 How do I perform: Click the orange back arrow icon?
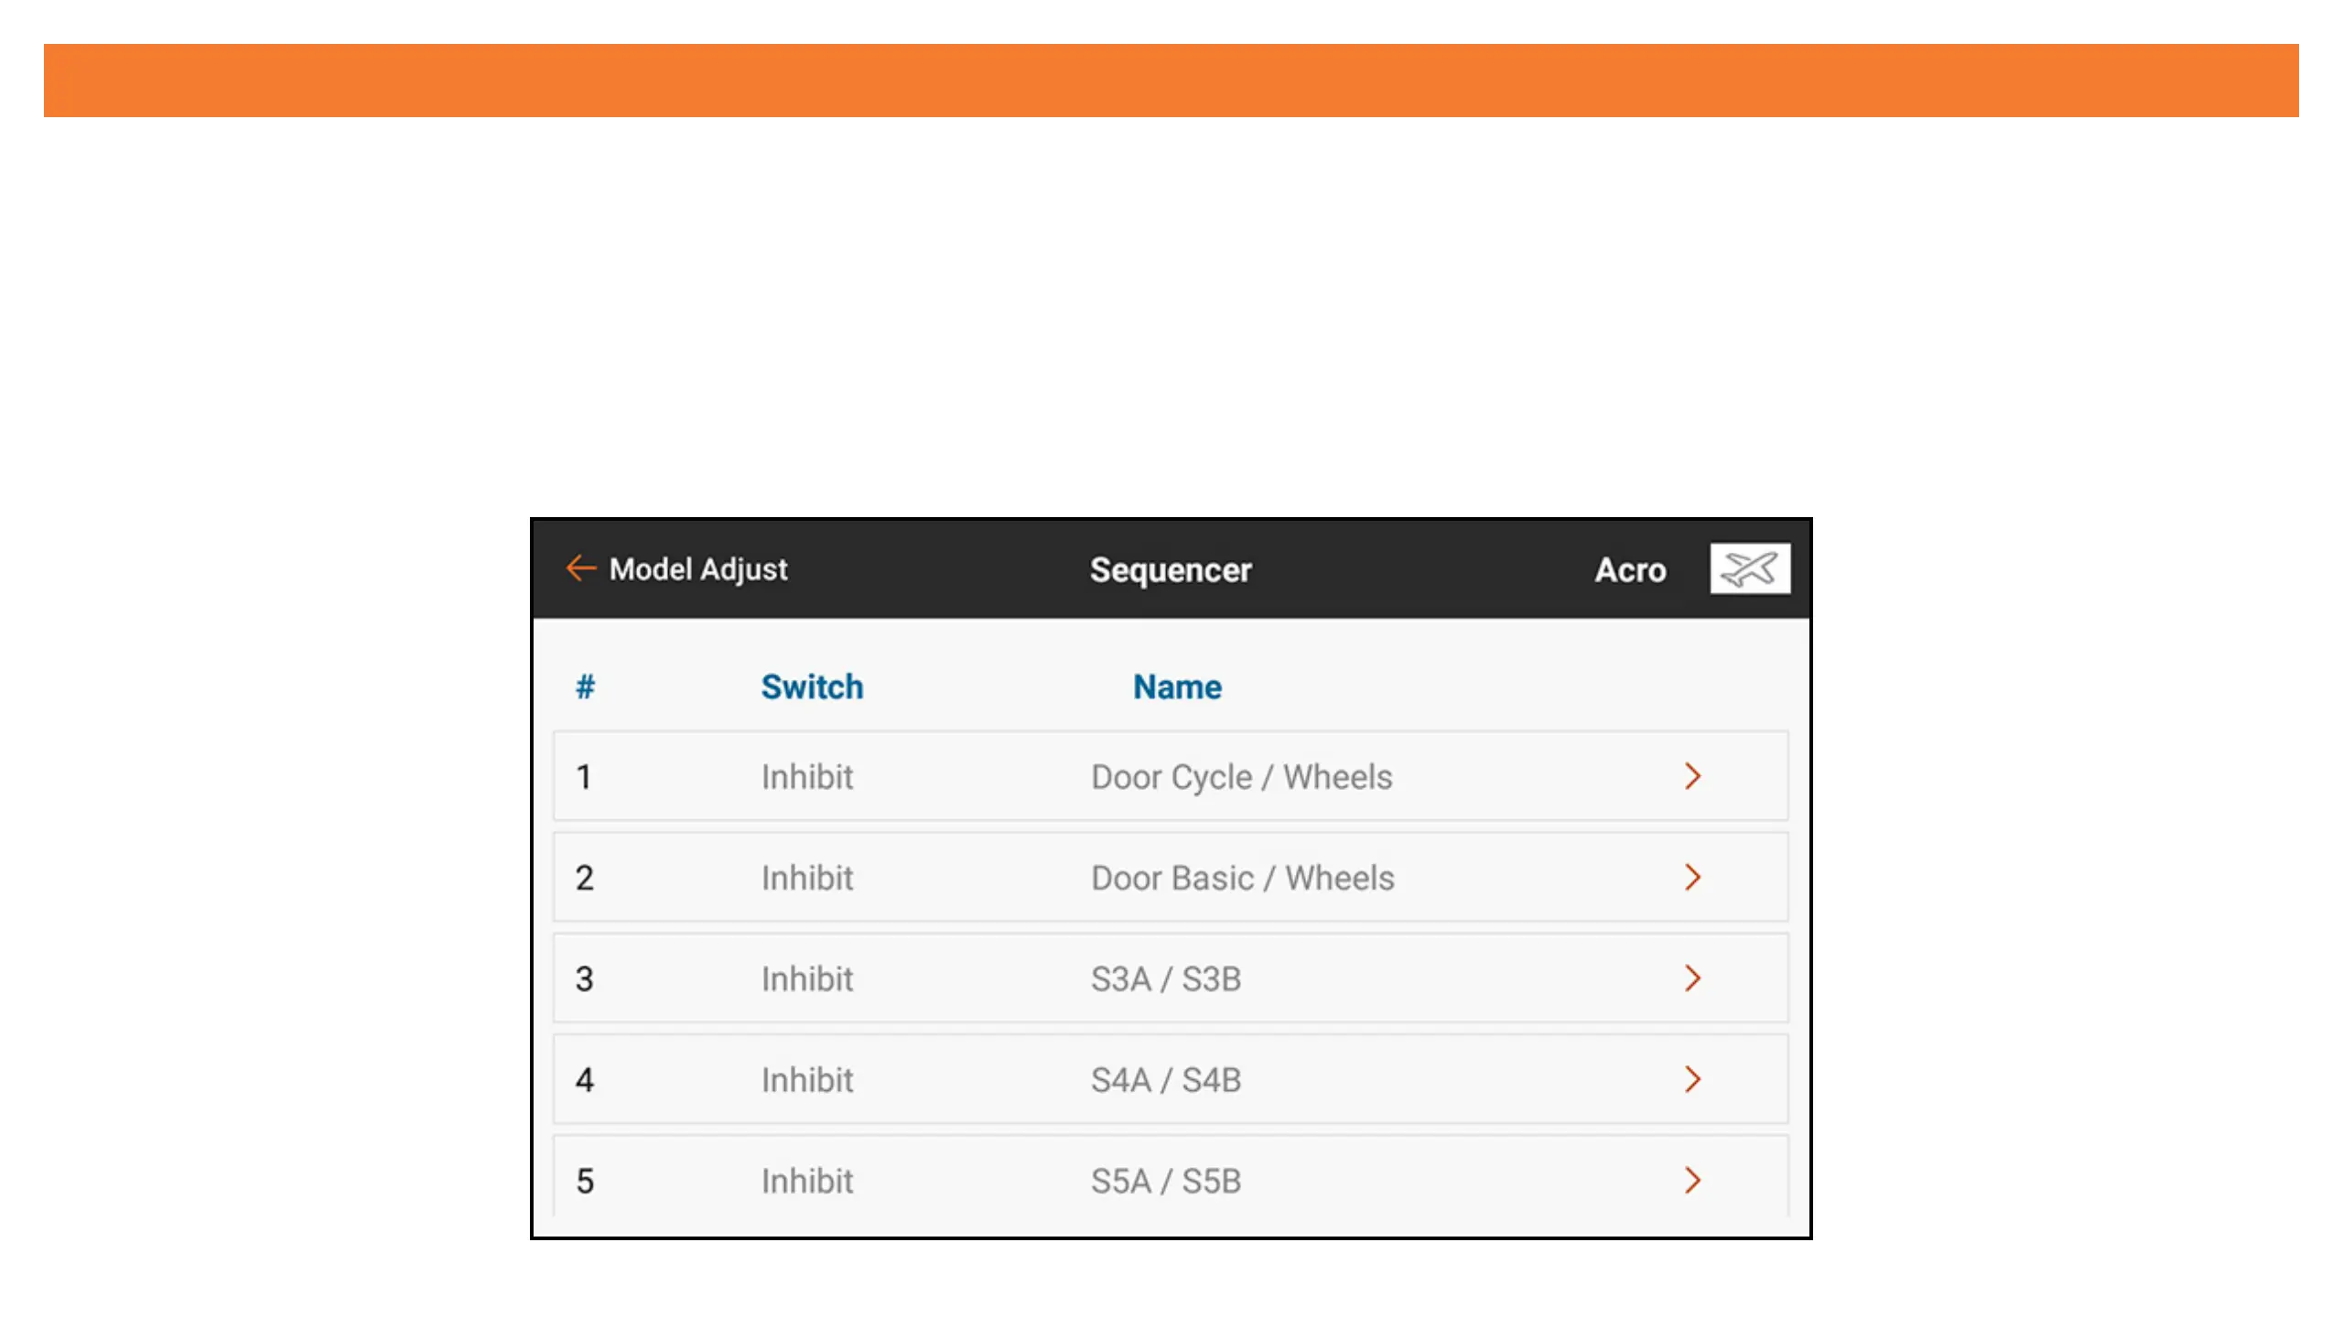[580, 568]
